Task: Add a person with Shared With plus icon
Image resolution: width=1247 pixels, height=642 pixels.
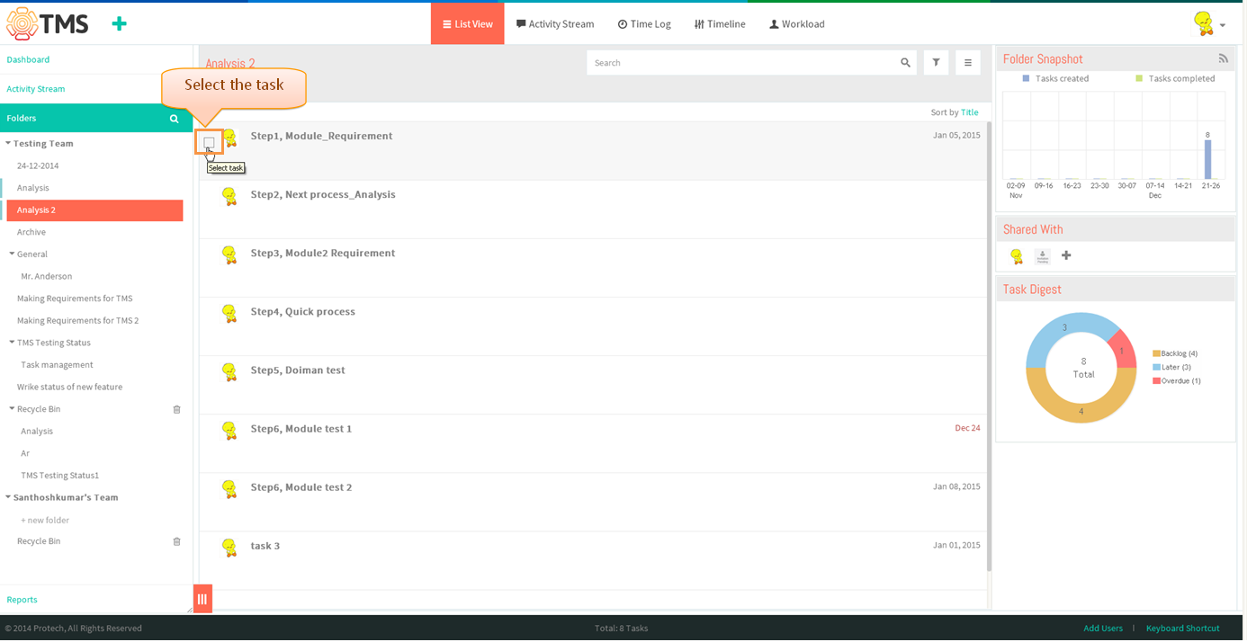Action: (1066, 255)
